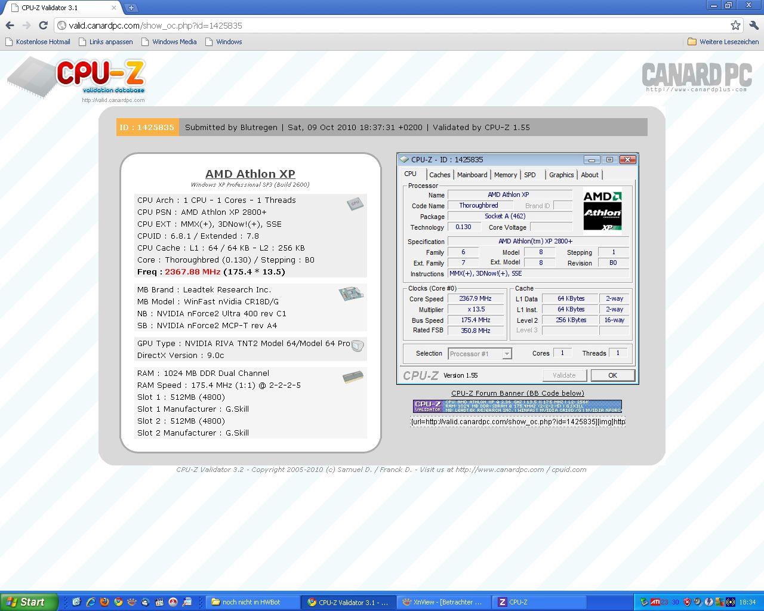Click the Rated FSB 350.8 MHz field
The width and height of the screenshot is (764, 611).
(476, 331)
